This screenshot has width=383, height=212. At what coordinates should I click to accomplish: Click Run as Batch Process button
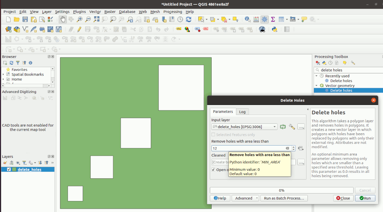284,198
